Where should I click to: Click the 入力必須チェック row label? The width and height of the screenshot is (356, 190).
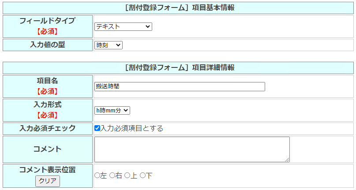tap(47, 128)
